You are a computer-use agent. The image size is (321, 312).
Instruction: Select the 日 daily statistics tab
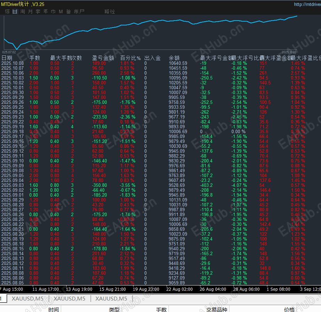tap(15, 12)
